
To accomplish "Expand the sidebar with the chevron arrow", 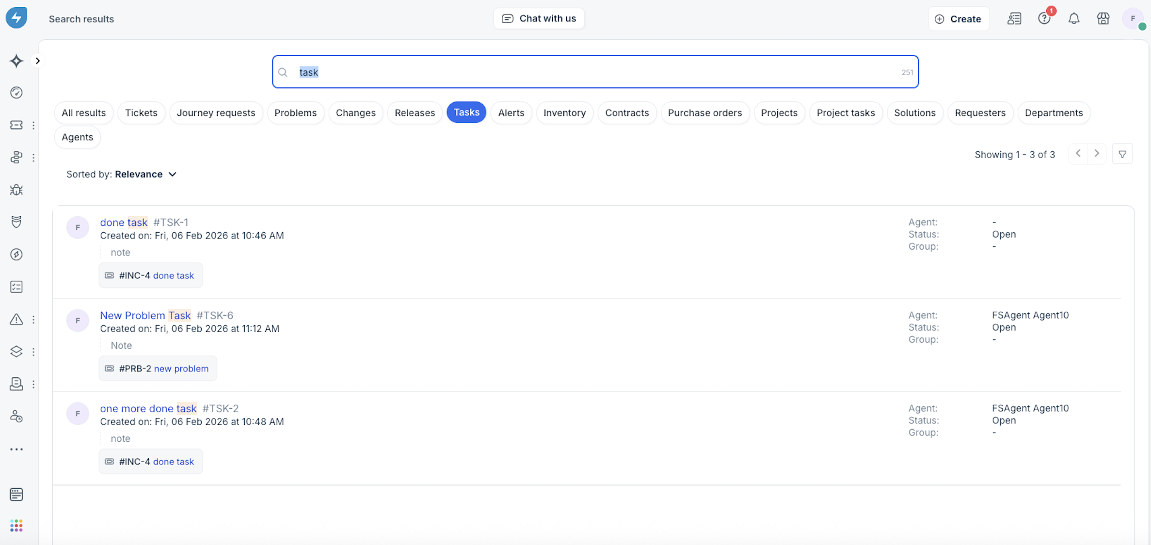I will tap(37, 61).
